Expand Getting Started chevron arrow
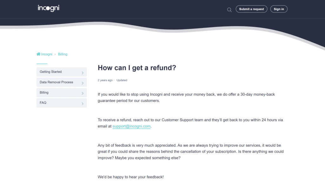This screenshot has height=186, width=325. [83, 73]
